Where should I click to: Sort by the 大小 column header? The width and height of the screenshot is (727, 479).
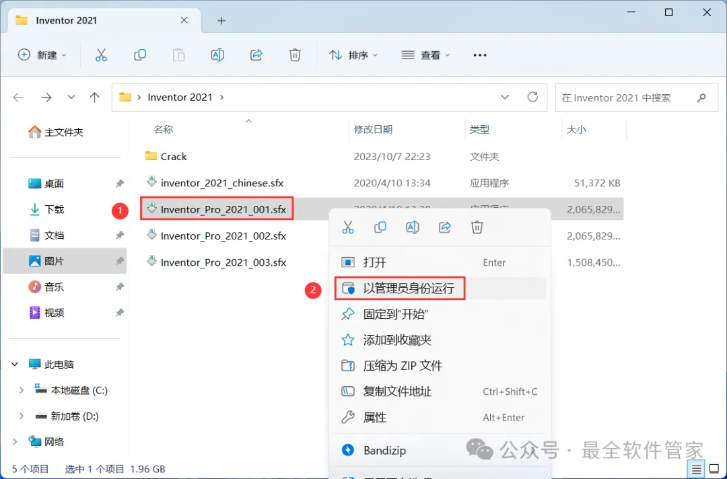pos(576,130)
